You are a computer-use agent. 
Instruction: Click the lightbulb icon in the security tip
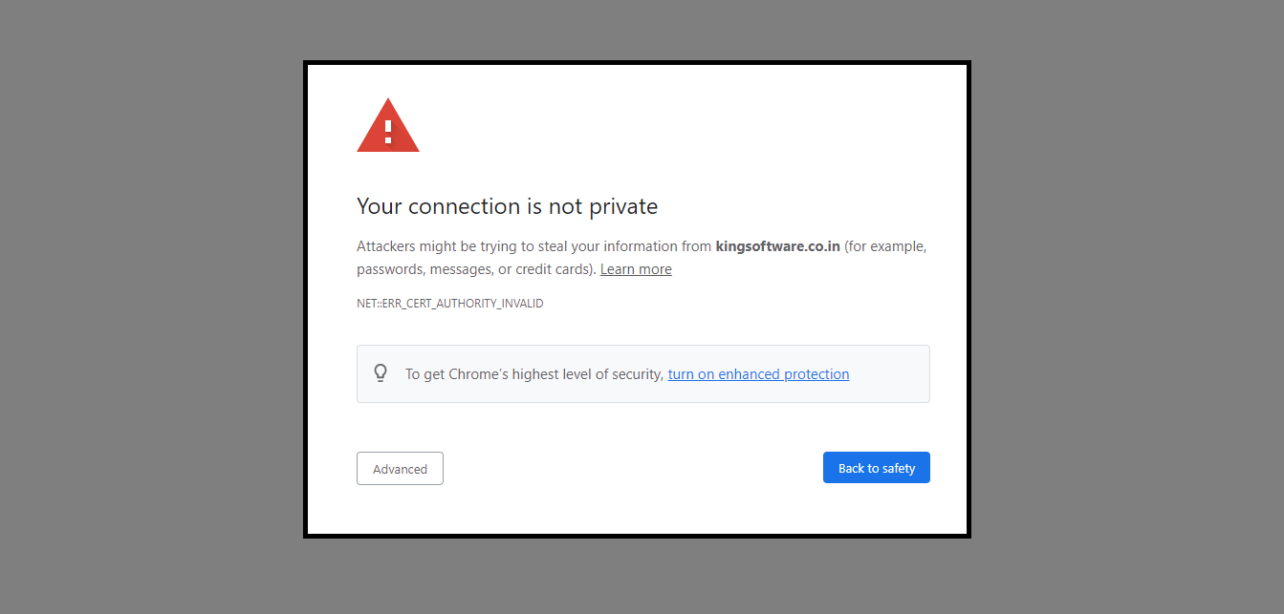[x=381, y=373]
